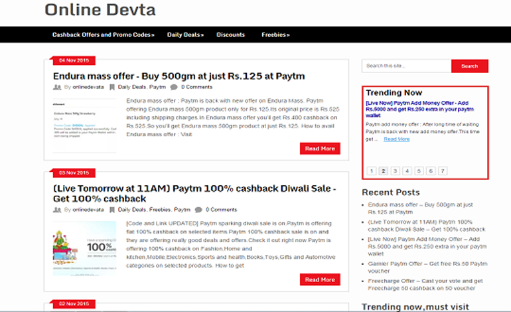Viewport: 511px width, 312px height.
Task: Click the 03 Nov 2015 date tag
Action: point(74,173)
